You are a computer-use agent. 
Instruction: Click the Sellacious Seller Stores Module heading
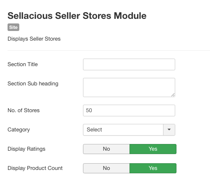[x=77, y=15]
